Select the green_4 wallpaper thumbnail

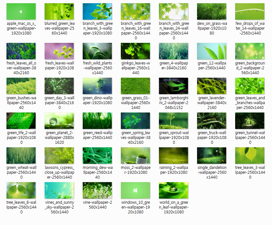(x=173, y=51)
